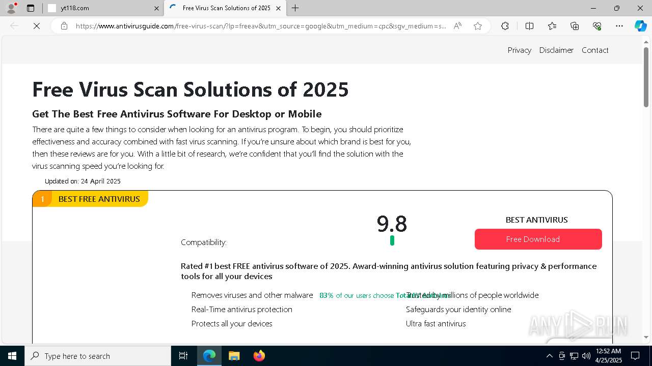
Task: Click 'Removes viruses and other malware' text
Action: 252,295
